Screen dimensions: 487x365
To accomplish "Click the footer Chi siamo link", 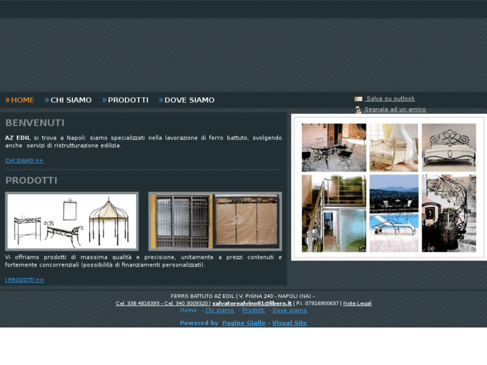I will click(x=220, y=310).
